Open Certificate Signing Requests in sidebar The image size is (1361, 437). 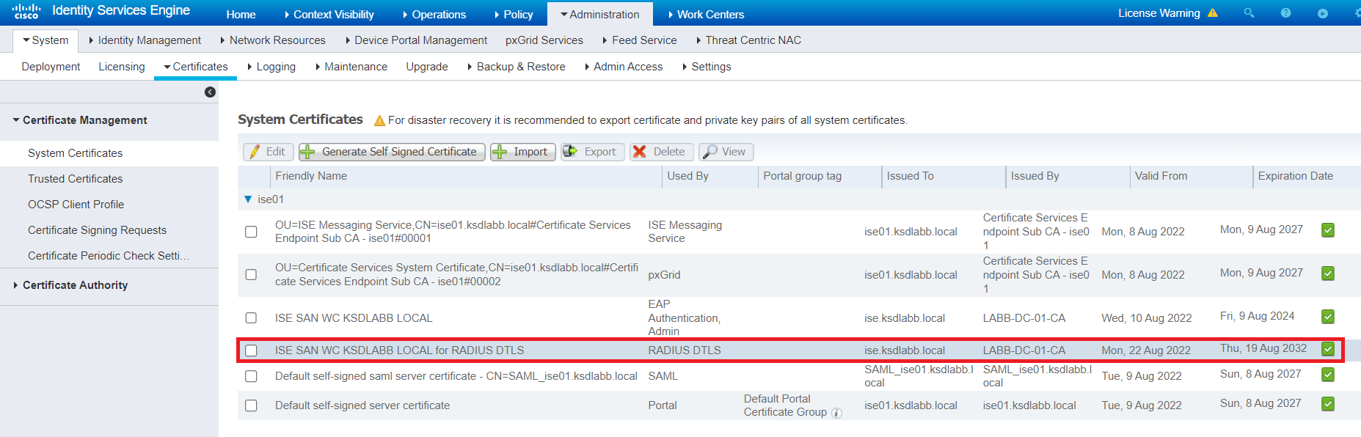pyautogui.click(x=97, y=230)
